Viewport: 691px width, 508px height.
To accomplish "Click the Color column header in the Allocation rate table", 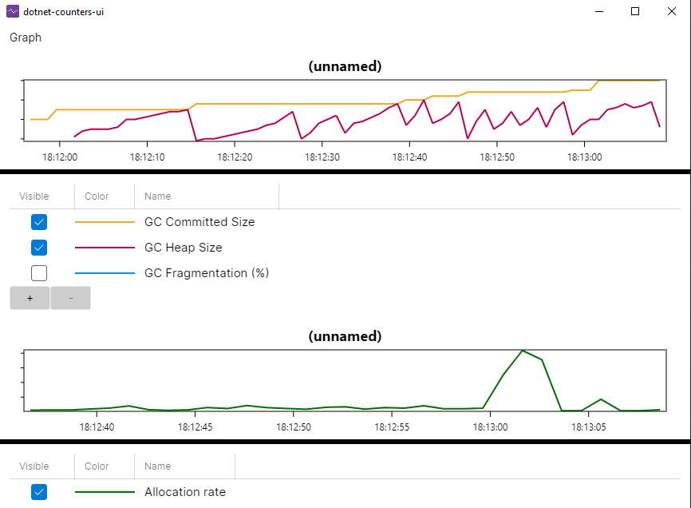I will click(x=97, y=466).
